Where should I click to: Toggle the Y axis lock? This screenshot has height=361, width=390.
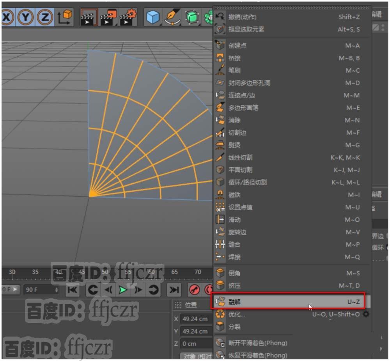[25, 17]
